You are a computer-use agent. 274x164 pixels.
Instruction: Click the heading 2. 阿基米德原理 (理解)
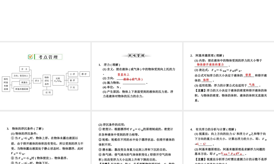[207, 55]
